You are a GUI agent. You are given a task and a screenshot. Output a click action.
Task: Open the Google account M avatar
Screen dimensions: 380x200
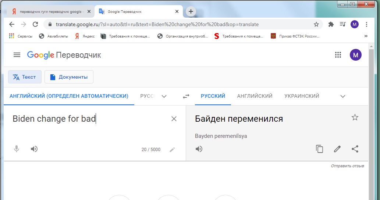coord(355,55)
